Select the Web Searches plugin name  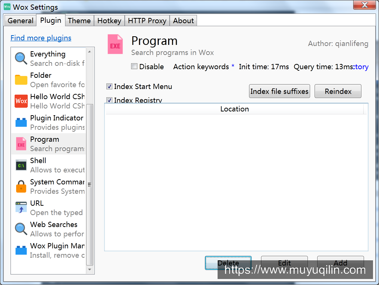54,224
